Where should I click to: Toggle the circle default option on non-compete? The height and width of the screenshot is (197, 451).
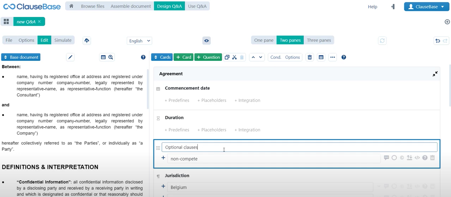[x=394, y=158]
